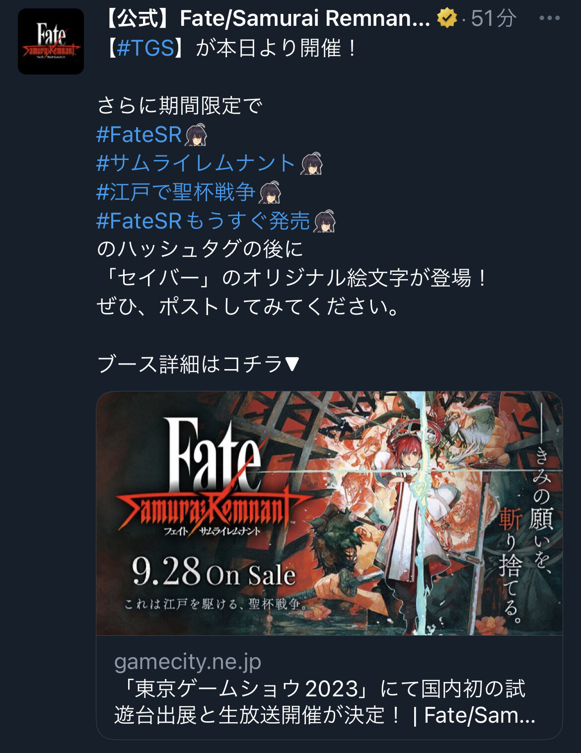The width and height of the screenshot is (581, 753).
Task: Tap the Saber emoji after #サムライレムナント
Action: pyautogui.click(x=311, y=163)
